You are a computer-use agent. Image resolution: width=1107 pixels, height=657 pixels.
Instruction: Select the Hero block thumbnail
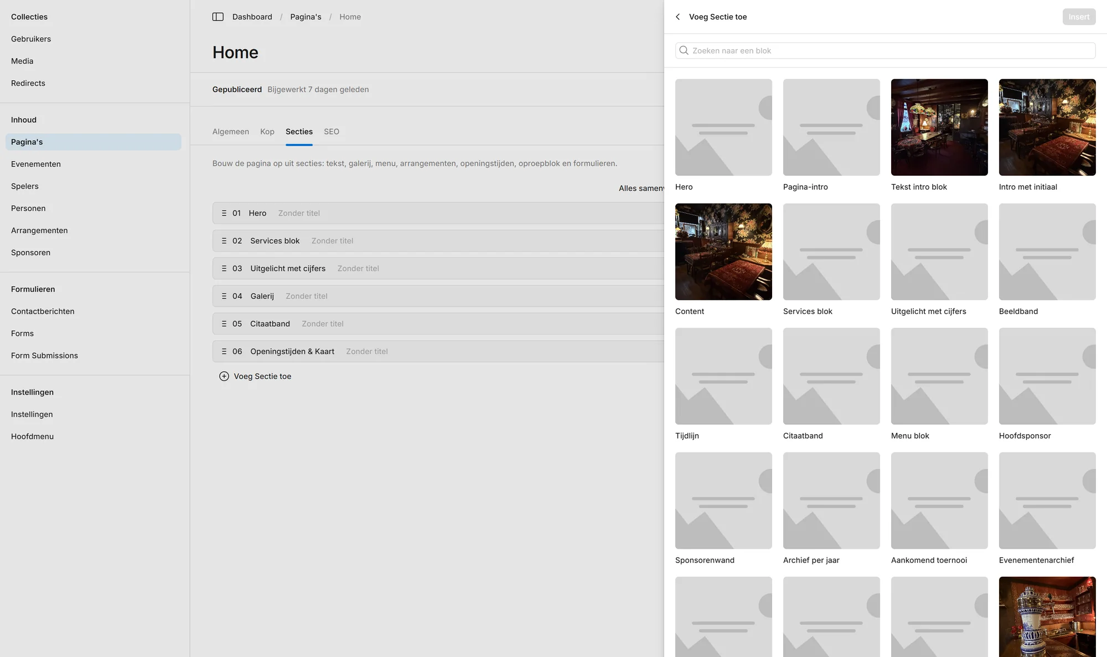pos(723,127)
